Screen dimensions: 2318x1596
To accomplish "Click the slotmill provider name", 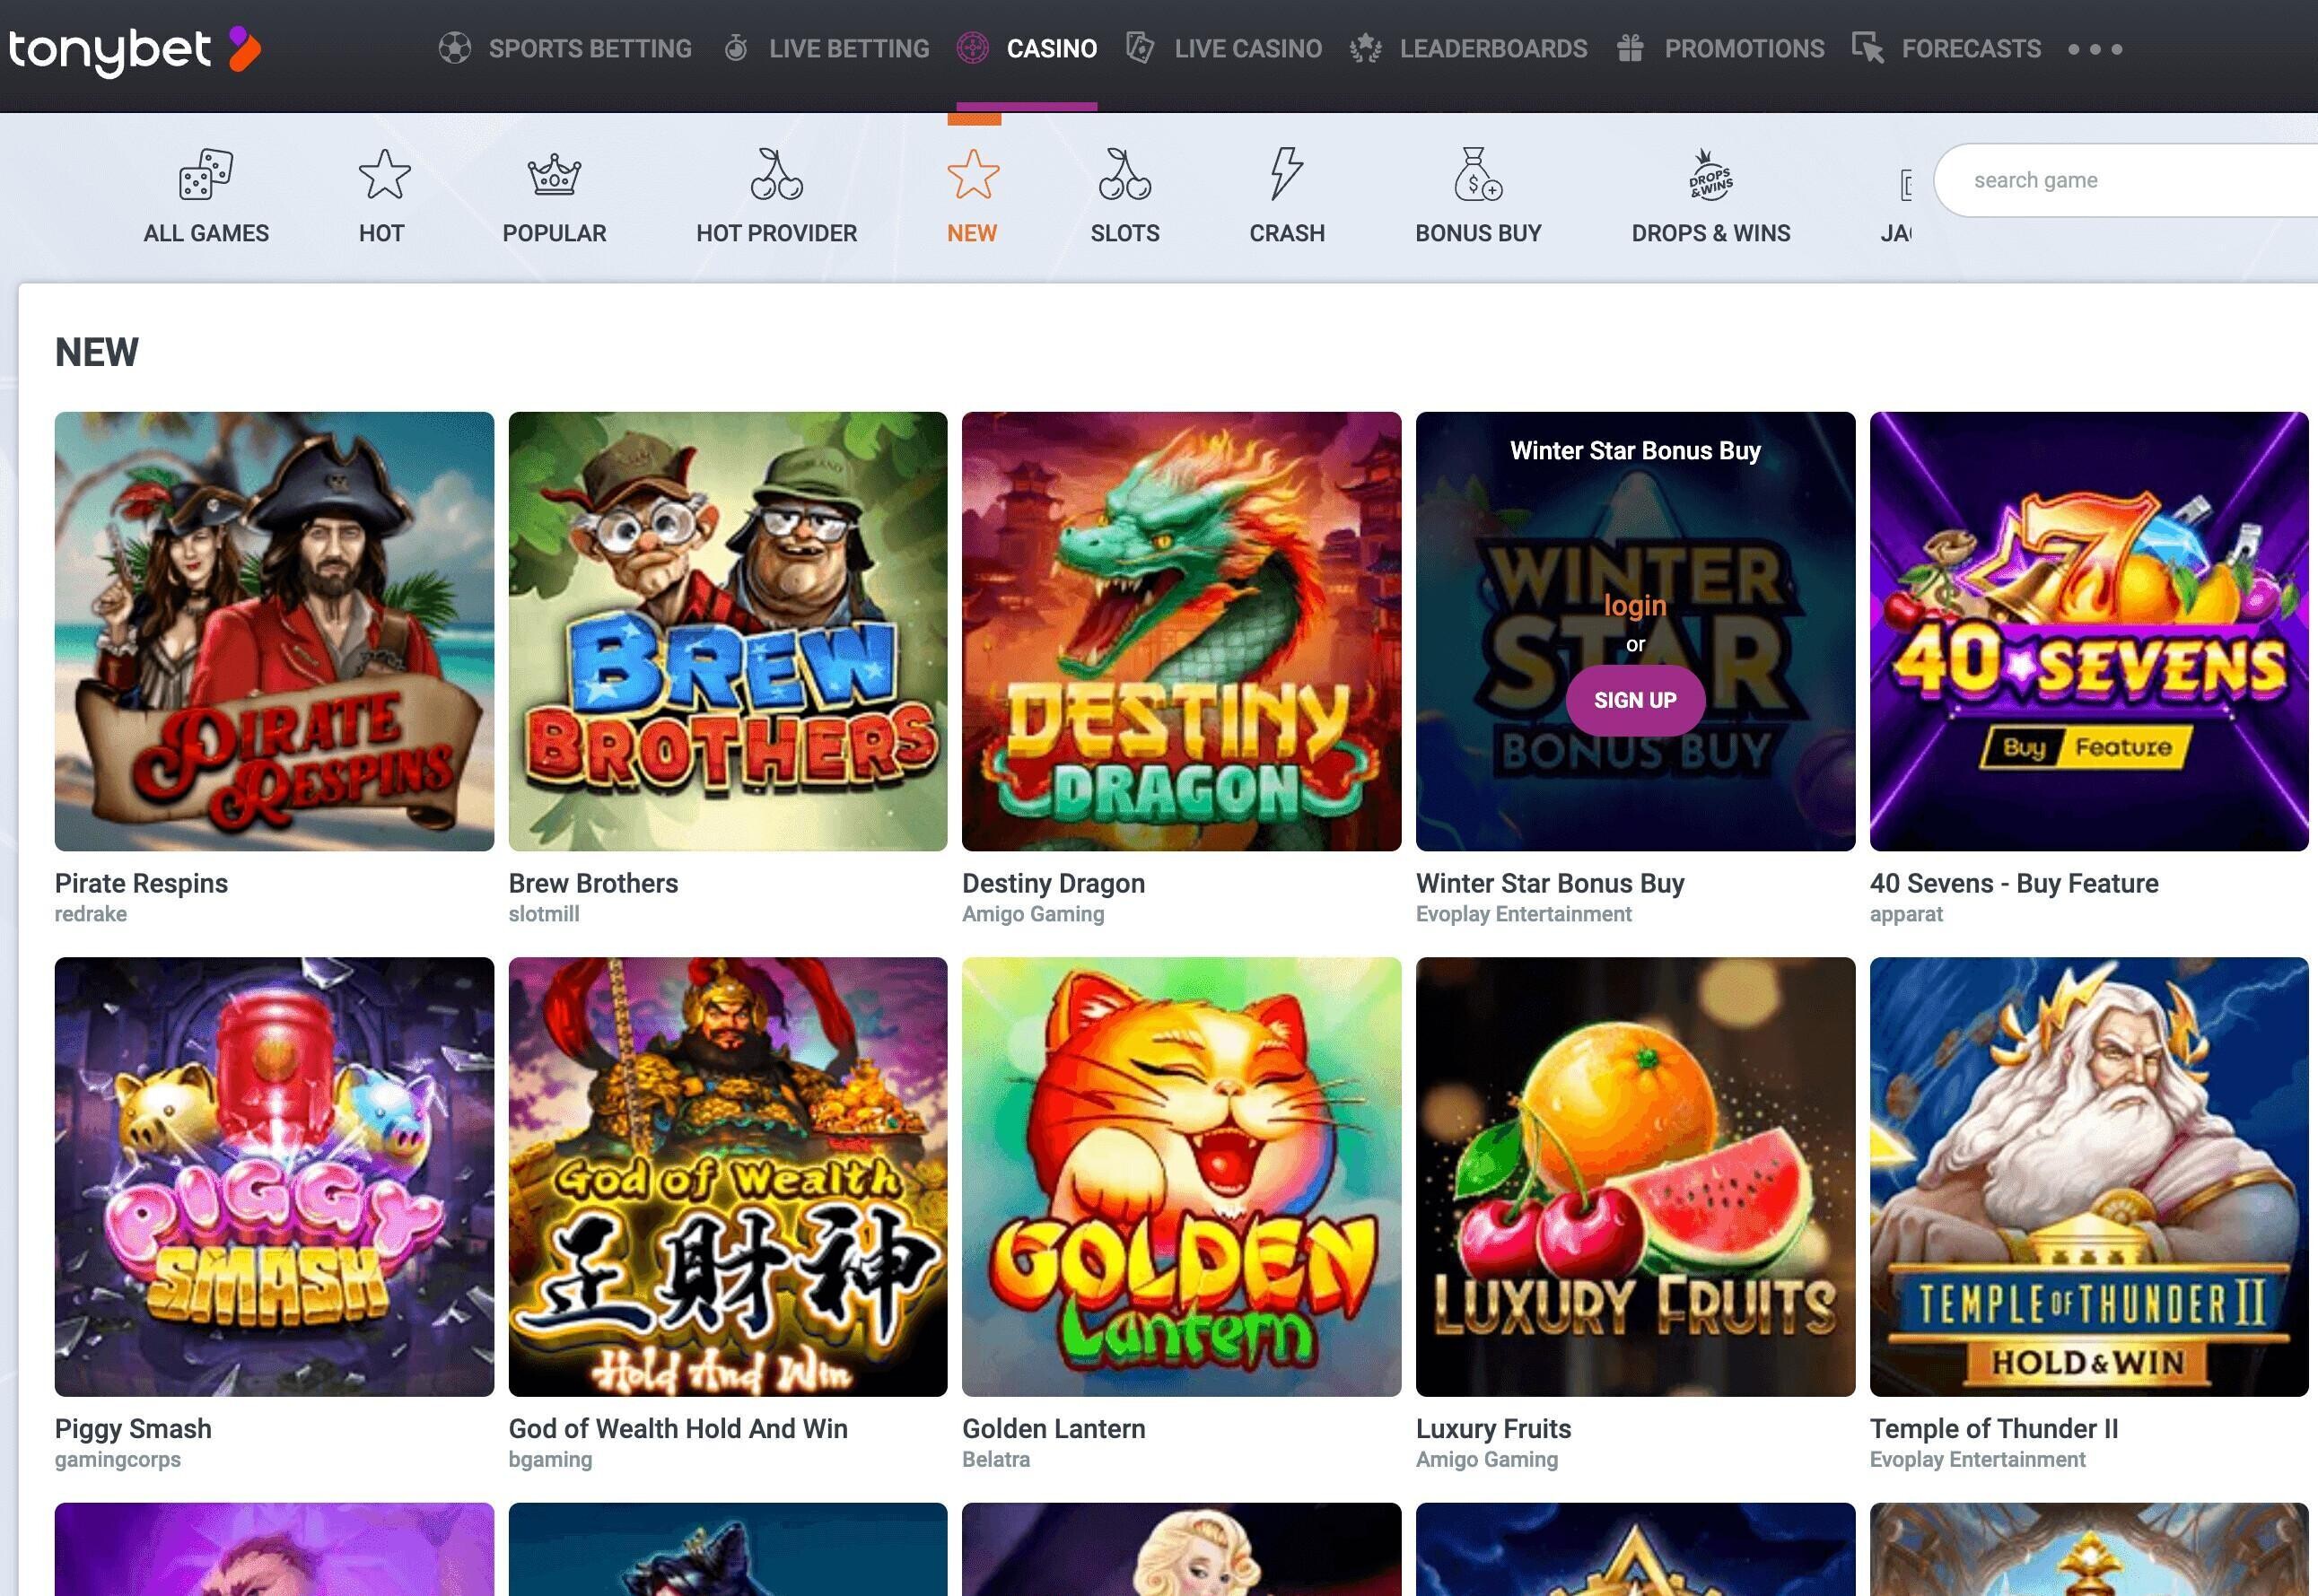I will tap(544, 914).
